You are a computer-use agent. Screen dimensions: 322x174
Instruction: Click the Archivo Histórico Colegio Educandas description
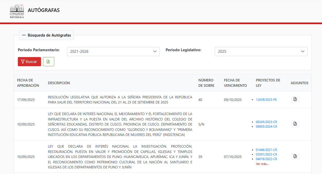pyautogui.click(x=120, y=124)
